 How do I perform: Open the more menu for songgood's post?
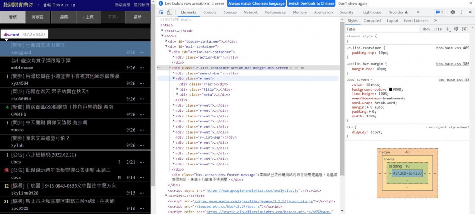142,52
